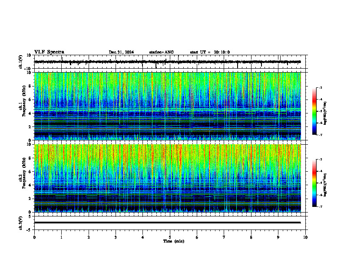Click the "Time (min)" axis label
The image size is (344, 266).
(174, 241)
